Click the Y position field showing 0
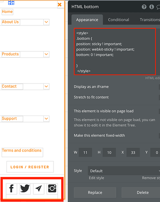 point(155,152)
